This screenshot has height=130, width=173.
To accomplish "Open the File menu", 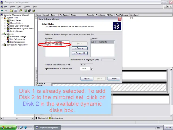I will pos(6,6).
